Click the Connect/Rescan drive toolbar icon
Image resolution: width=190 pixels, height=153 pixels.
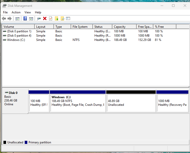[x=39, y=19]
